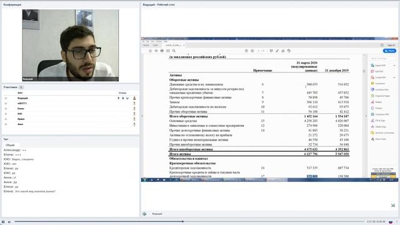The width and height of the screenshot is (400, 225).
Task: Click the PDF vertical scrollbar
Action: point(364,116)
